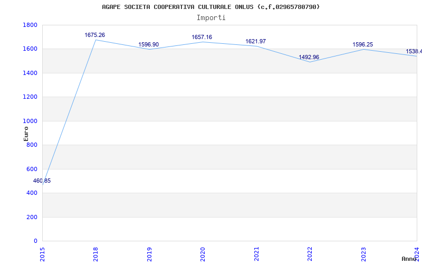Click the 1400 y-axis value
The width and height of the screenshot is (422, 264).
(30, 73)
